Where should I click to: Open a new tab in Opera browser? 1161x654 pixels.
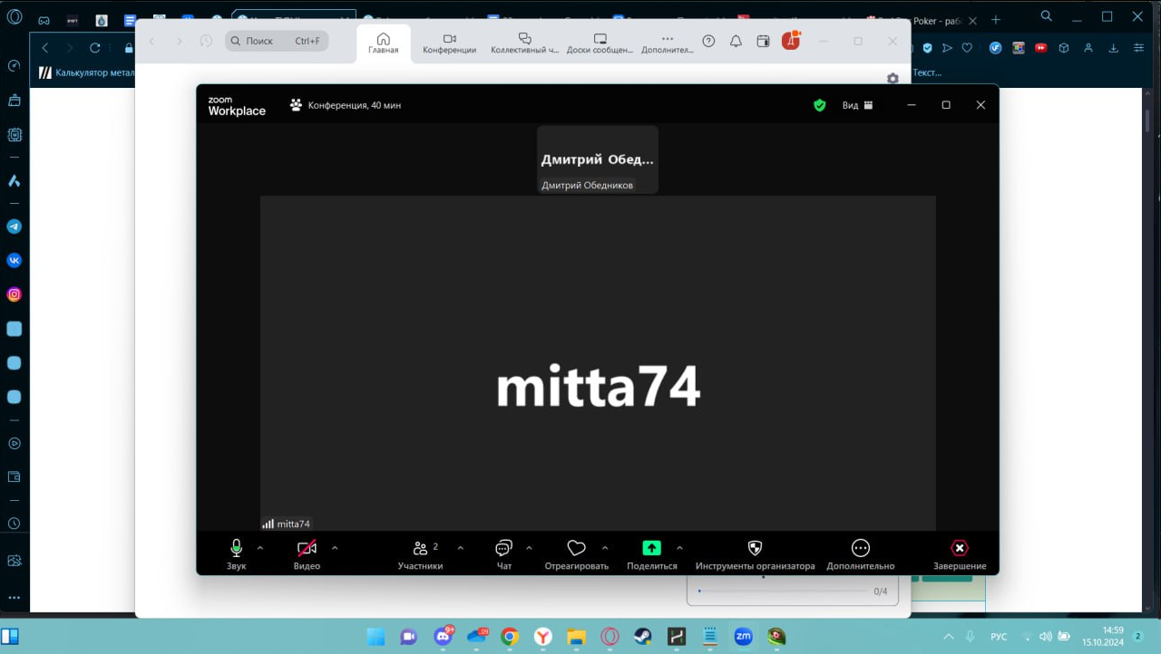[x=995, y=19]
